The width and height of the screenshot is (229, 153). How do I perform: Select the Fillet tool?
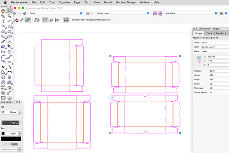pyautogui.click(x=3, y=57)
